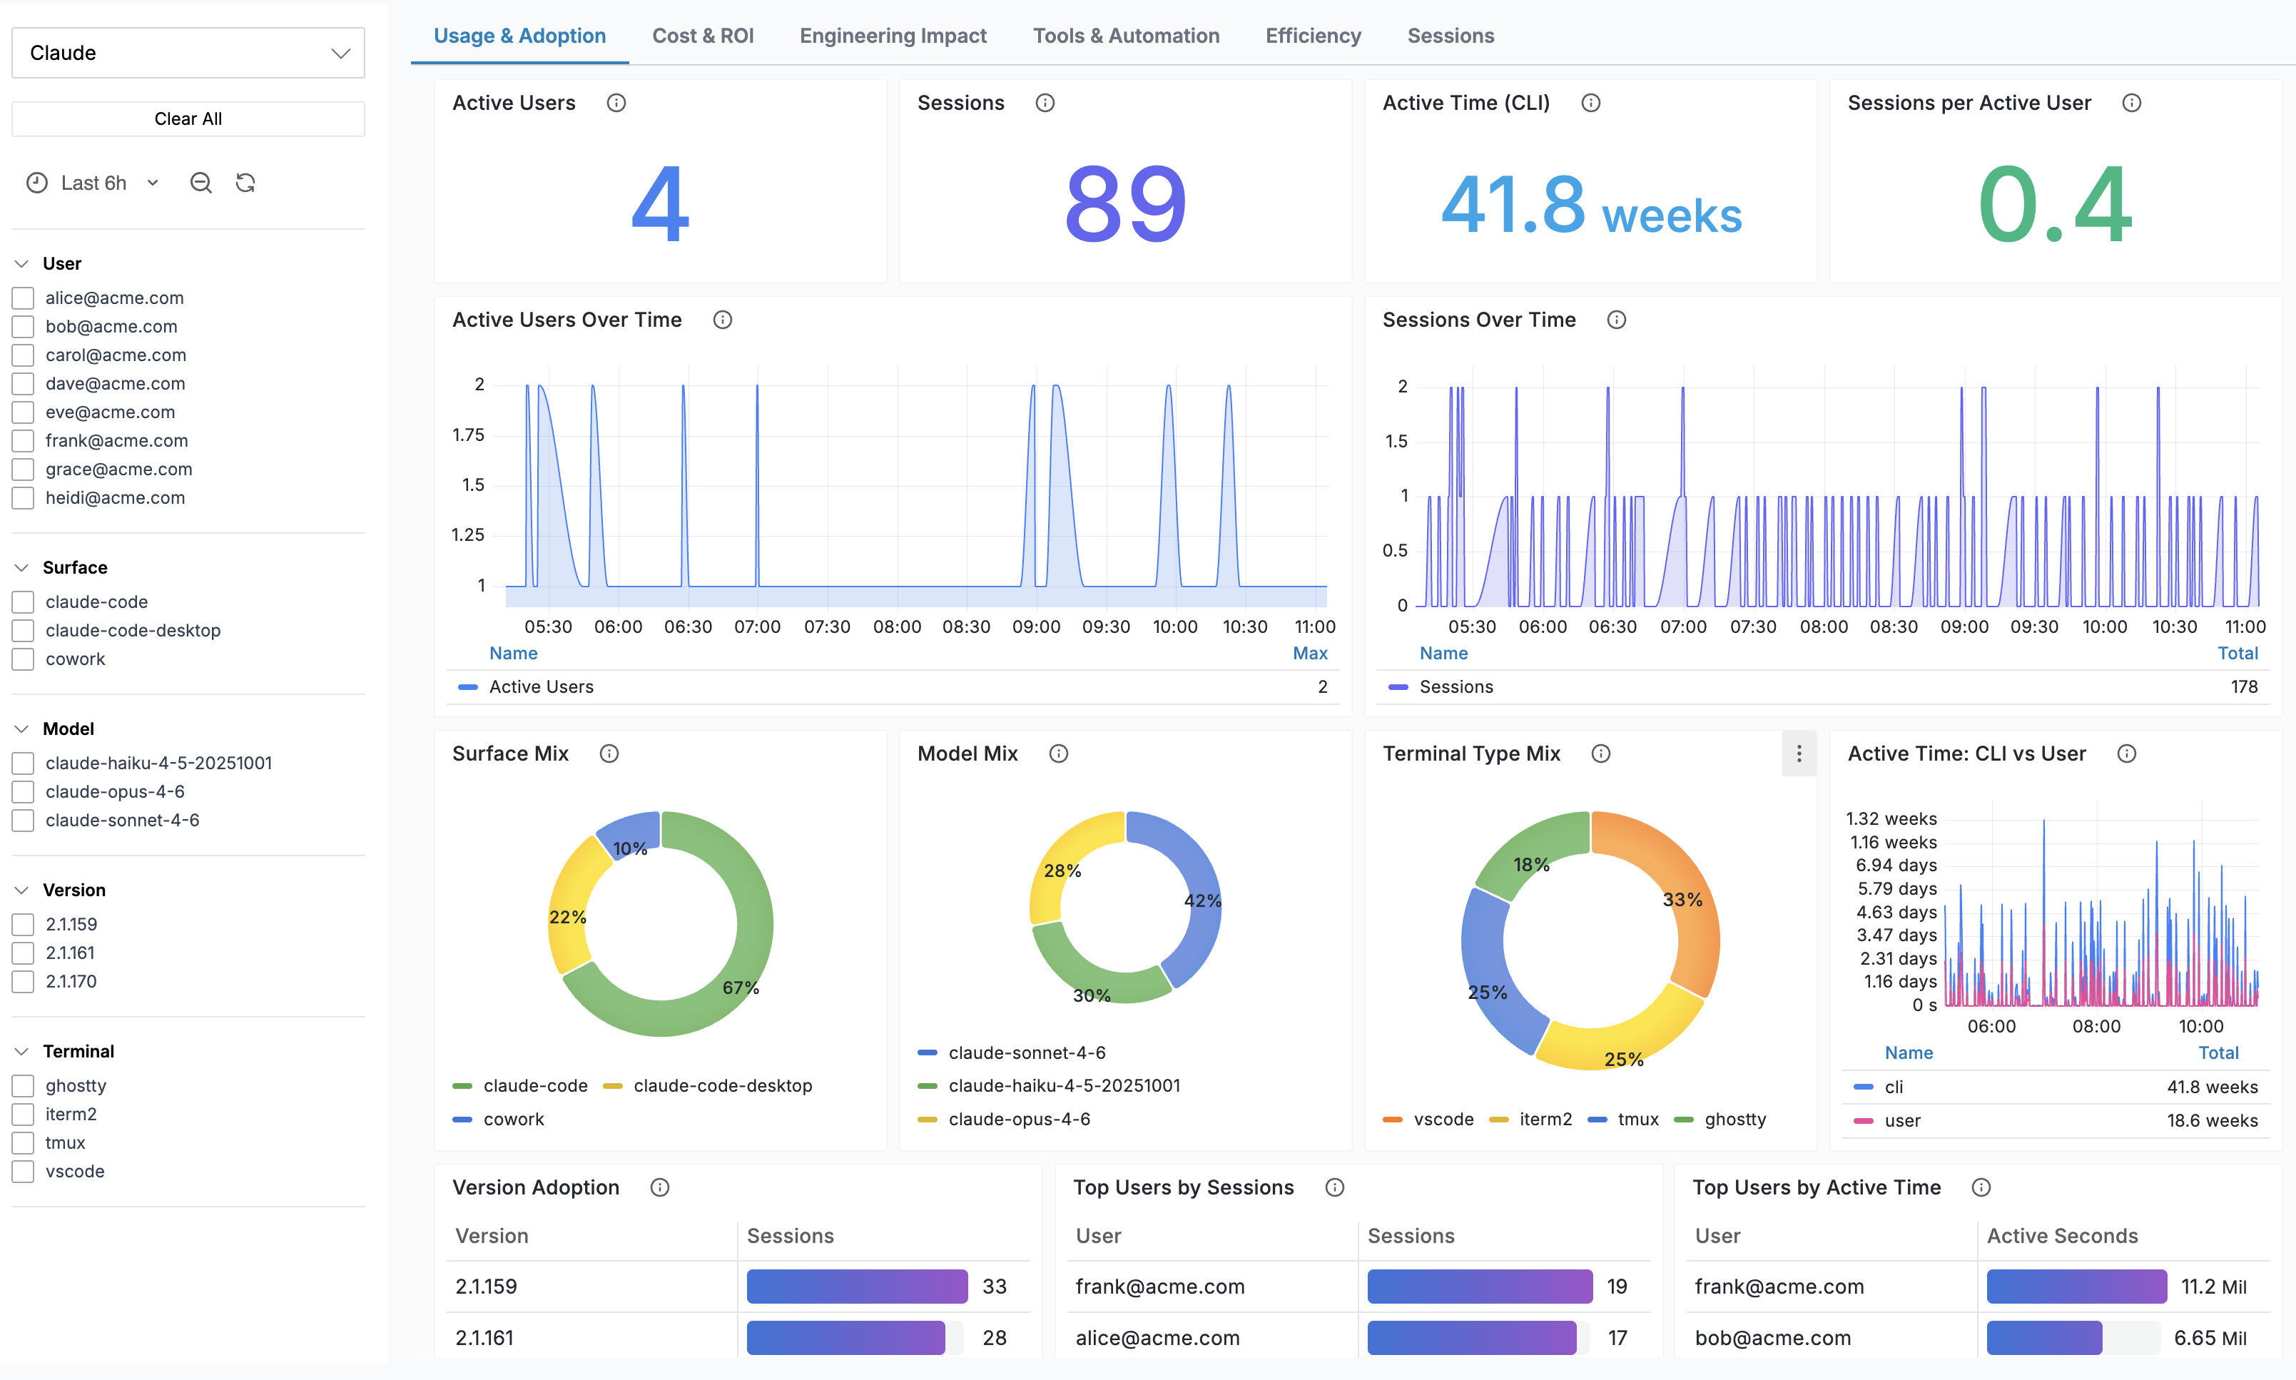Screen dimensions: 2296x1380
Task: Open the Surface Mix info icon
Action: pyautogui.click(x=609, y=754)
